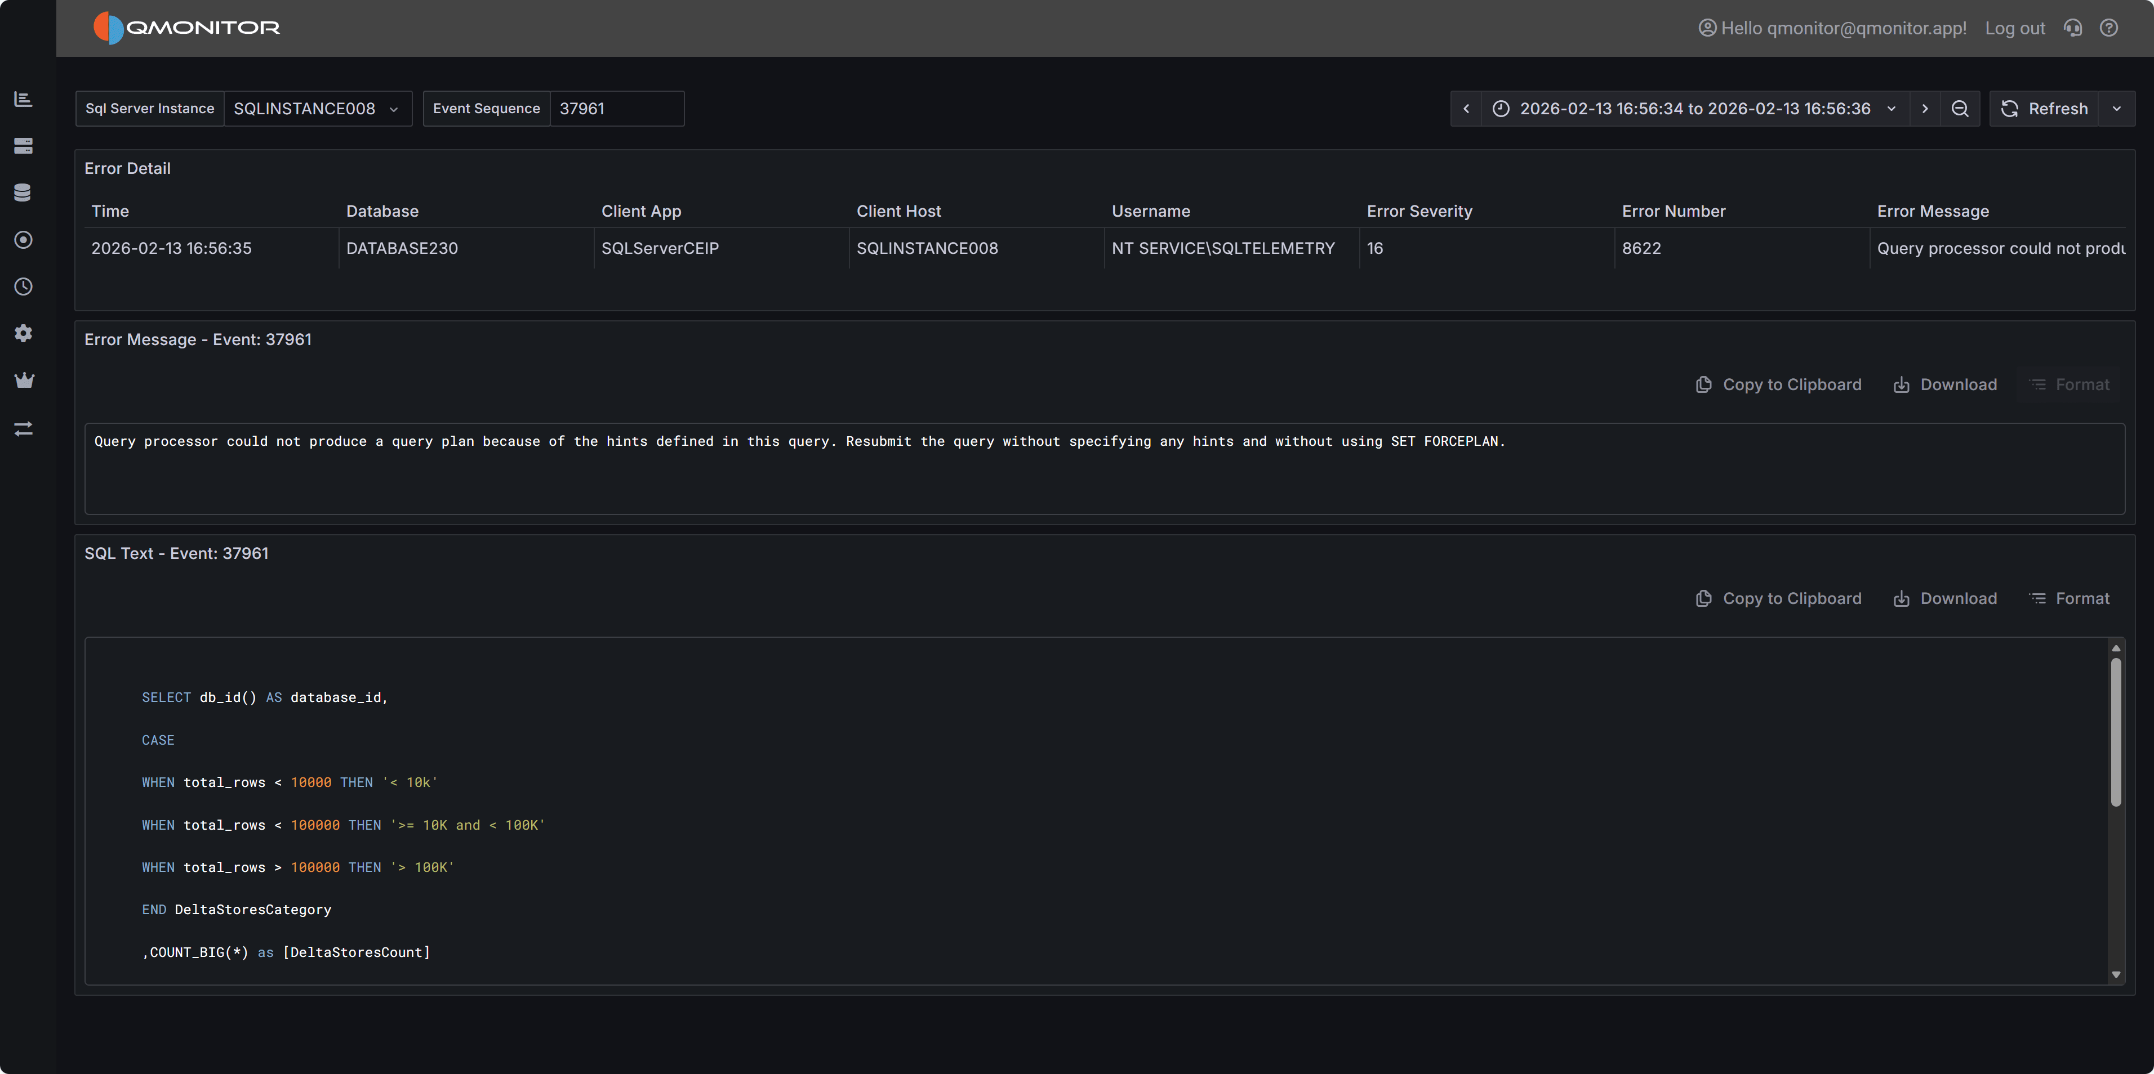2154x1074 pixels.
Task: Click the support headset icon in the header
Action: [x=2073, y=28]
